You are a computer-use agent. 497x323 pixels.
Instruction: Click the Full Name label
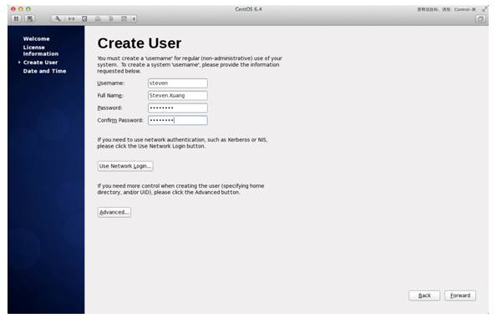tap(110, 96)
